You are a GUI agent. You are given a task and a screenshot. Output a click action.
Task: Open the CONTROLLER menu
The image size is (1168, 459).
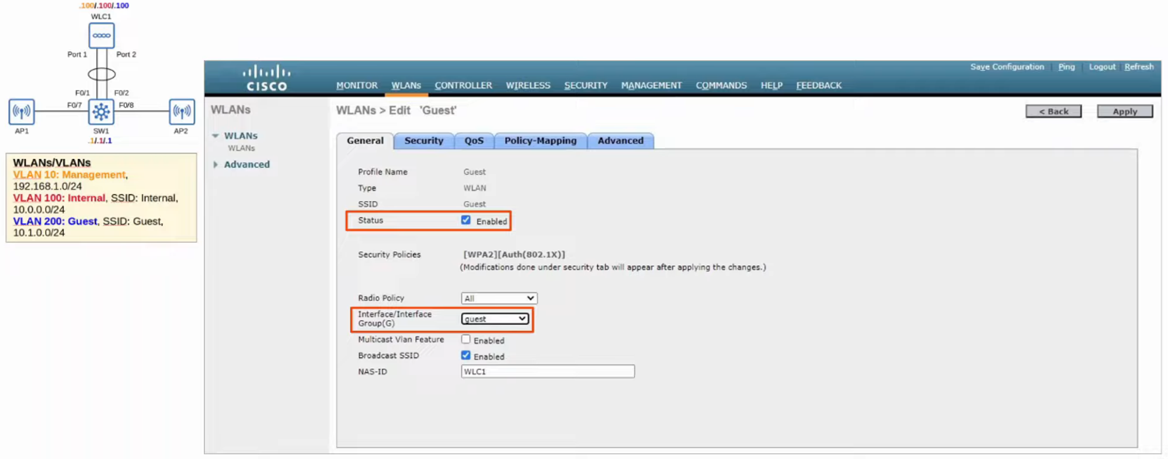click(x=463, y=85)
